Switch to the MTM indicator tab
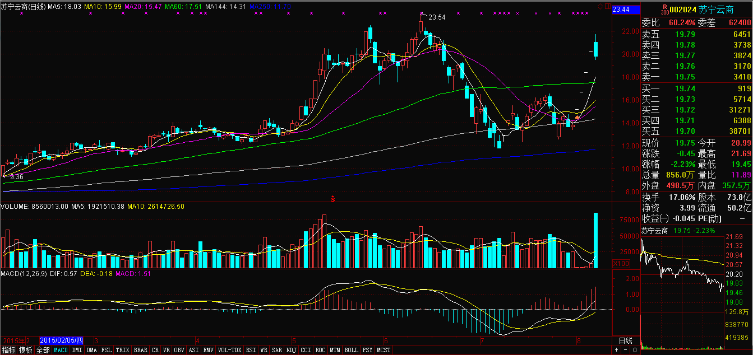Image resolution: width=753 pixels, height=355 pixels. click(x=335, y=350)
